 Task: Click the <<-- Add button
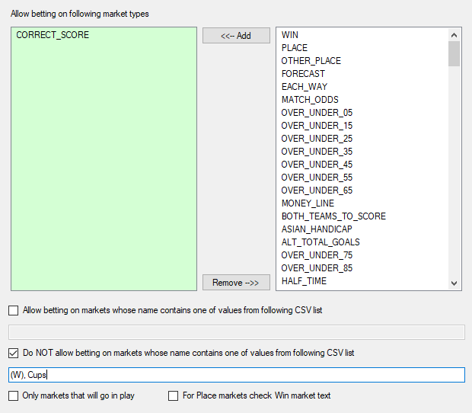236,36
